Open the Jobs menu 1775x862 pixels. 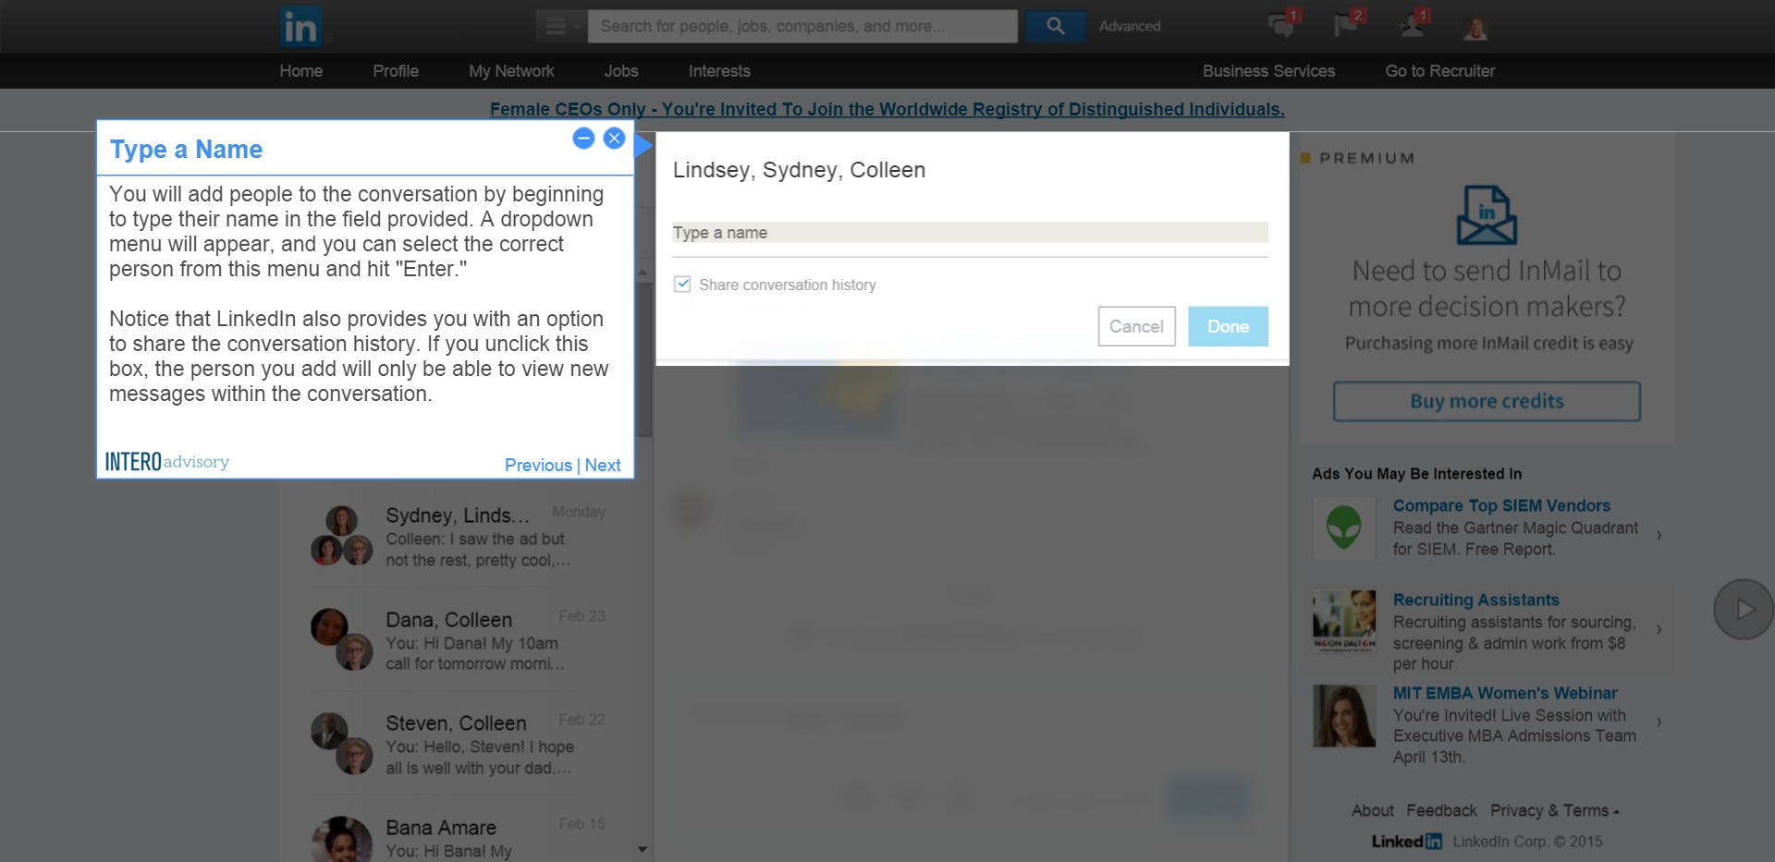point(621,71)
